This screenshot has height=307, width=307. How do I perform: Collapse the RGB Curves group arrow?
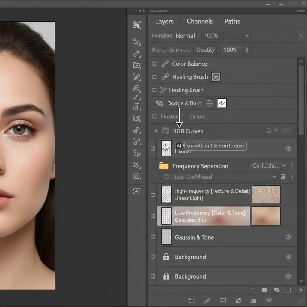click(156, 131)
